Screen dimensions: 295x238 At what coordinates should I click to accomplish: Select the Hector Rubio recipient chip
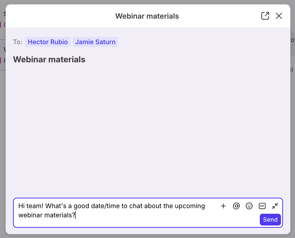48,42
